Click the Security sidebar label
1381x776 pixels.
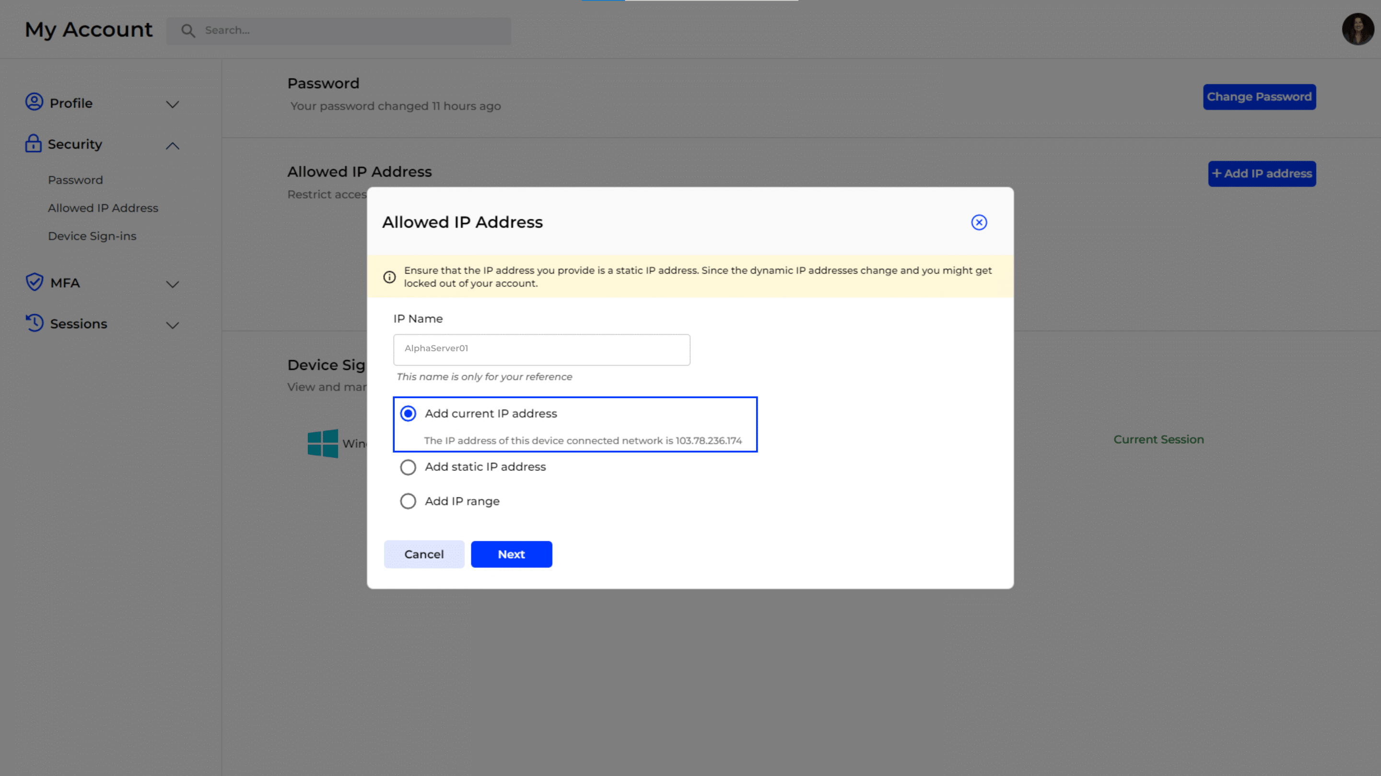point(75,145)
